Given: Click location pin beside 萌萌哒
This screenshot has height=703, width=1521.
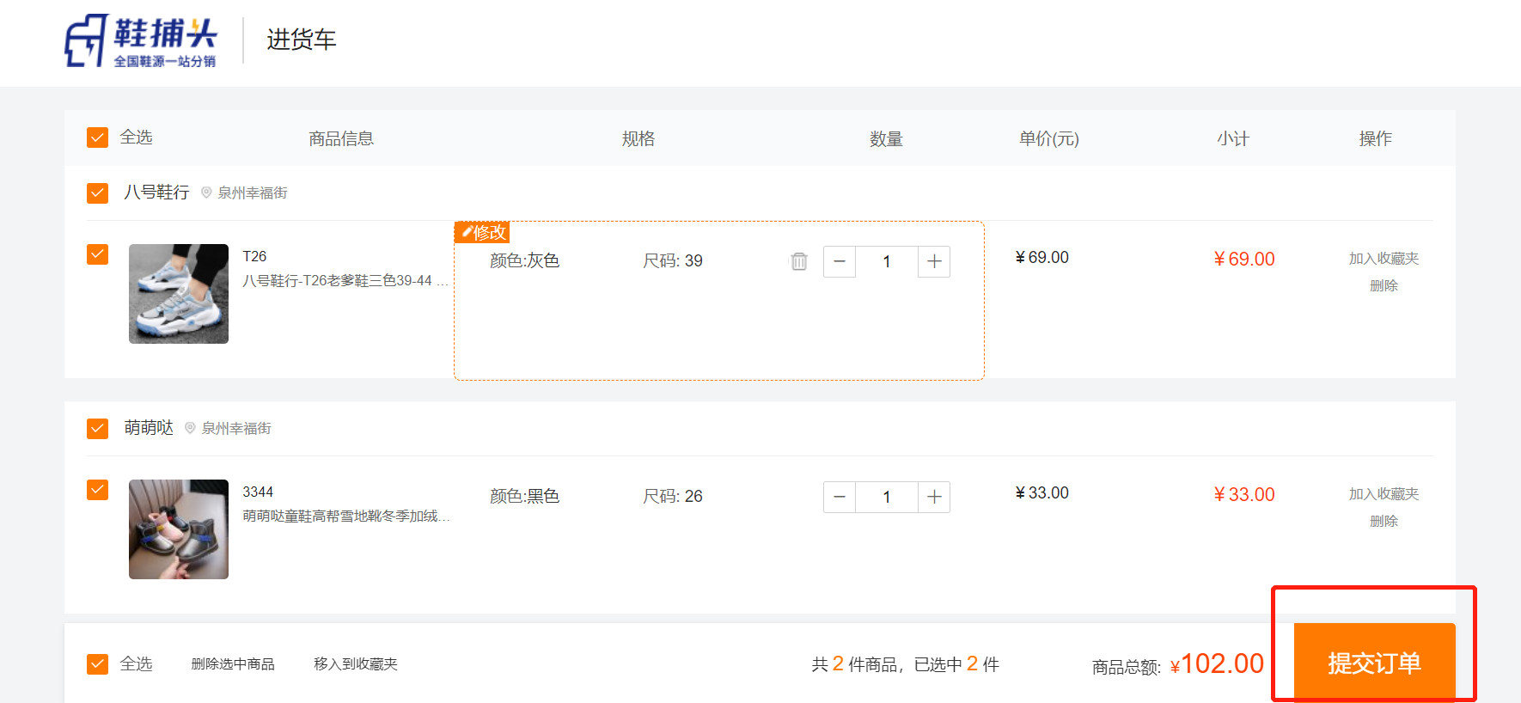Looking at the screenshot, I should 190,428.
